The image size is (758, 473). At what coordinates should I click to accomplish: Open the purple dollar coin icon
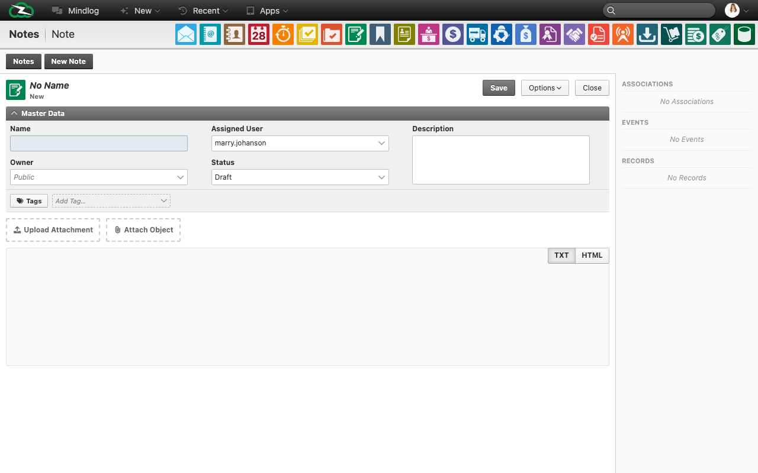(x=453, y=34)
